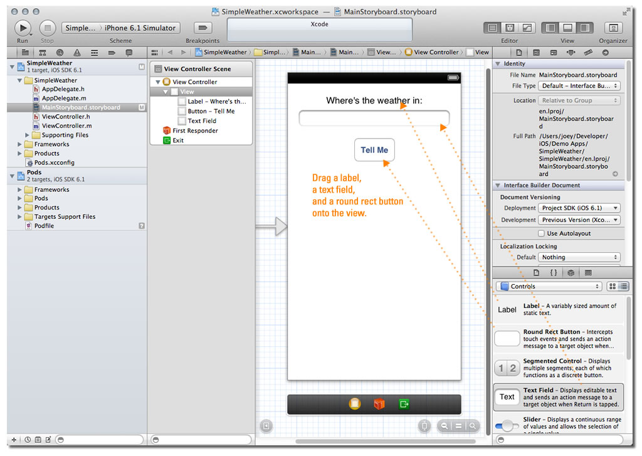Open the File Type dropdown
Screen dimensions: 642x456
tap(579, 86)
